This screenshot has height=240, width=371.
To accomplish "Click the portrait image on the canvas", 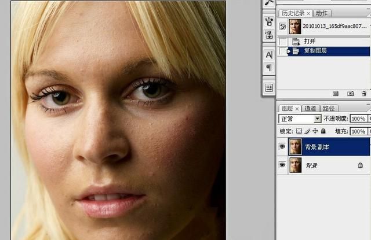I will (118, 120).
